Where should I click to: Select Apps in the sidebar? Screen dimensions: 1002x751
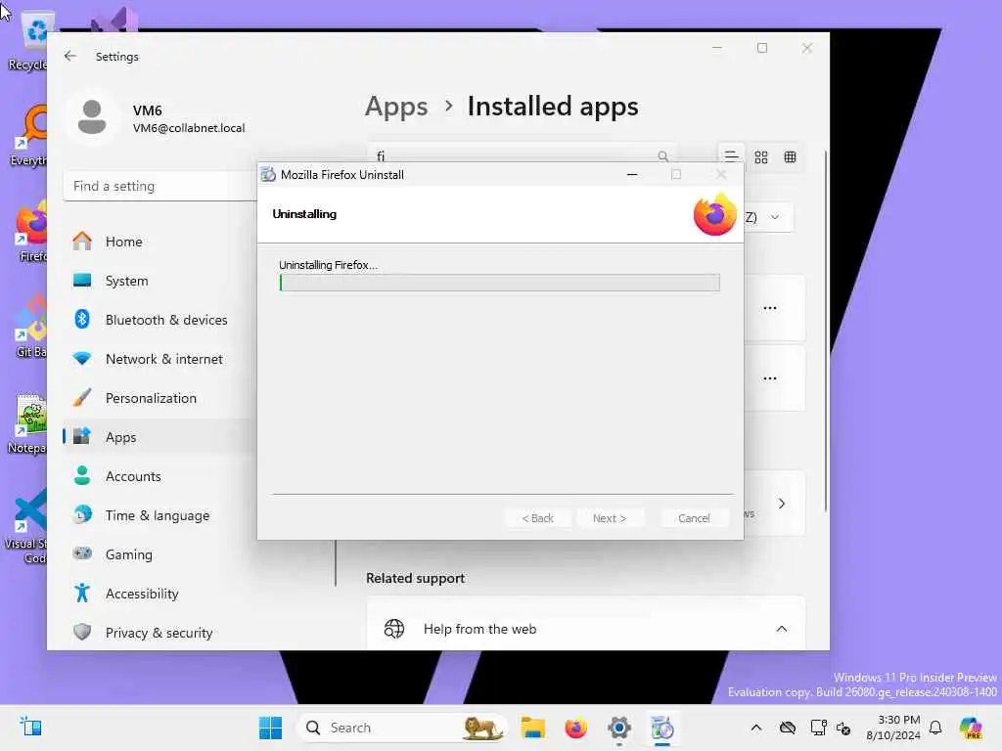tap(120, 437)
